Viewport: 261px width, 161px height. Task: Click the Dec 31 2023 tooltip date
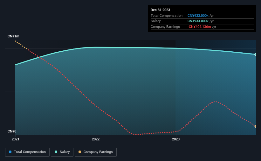click(160, 10)
